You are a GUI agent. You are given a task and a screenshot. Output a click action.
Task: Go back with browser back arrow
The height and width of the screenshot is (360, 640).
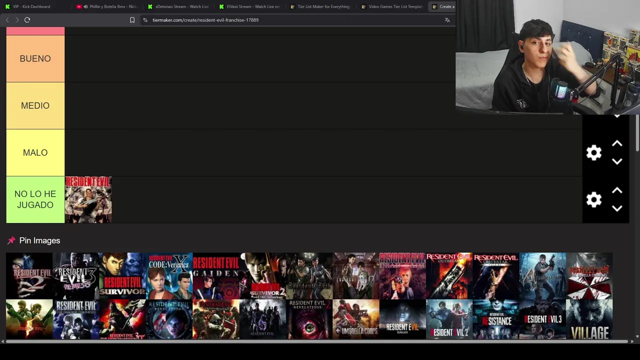click(x=7, y=20)
